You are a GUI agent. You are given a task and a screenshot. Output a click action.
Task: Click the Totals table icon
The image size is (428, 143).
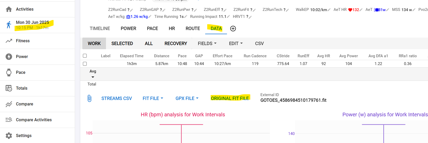point(9,88)
